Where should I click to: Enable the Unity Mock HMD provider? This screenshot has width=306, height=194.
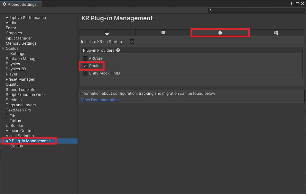click(x=85, y=73)
